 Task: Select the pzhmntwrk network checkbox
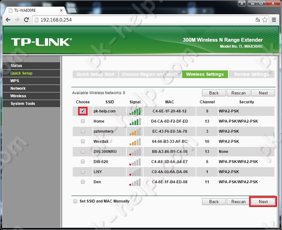tap(83, 131)
